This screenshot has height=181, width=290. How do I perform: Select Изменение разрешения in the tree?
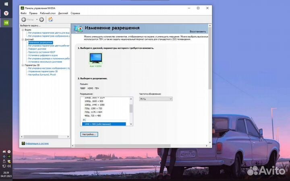(40, 43)
